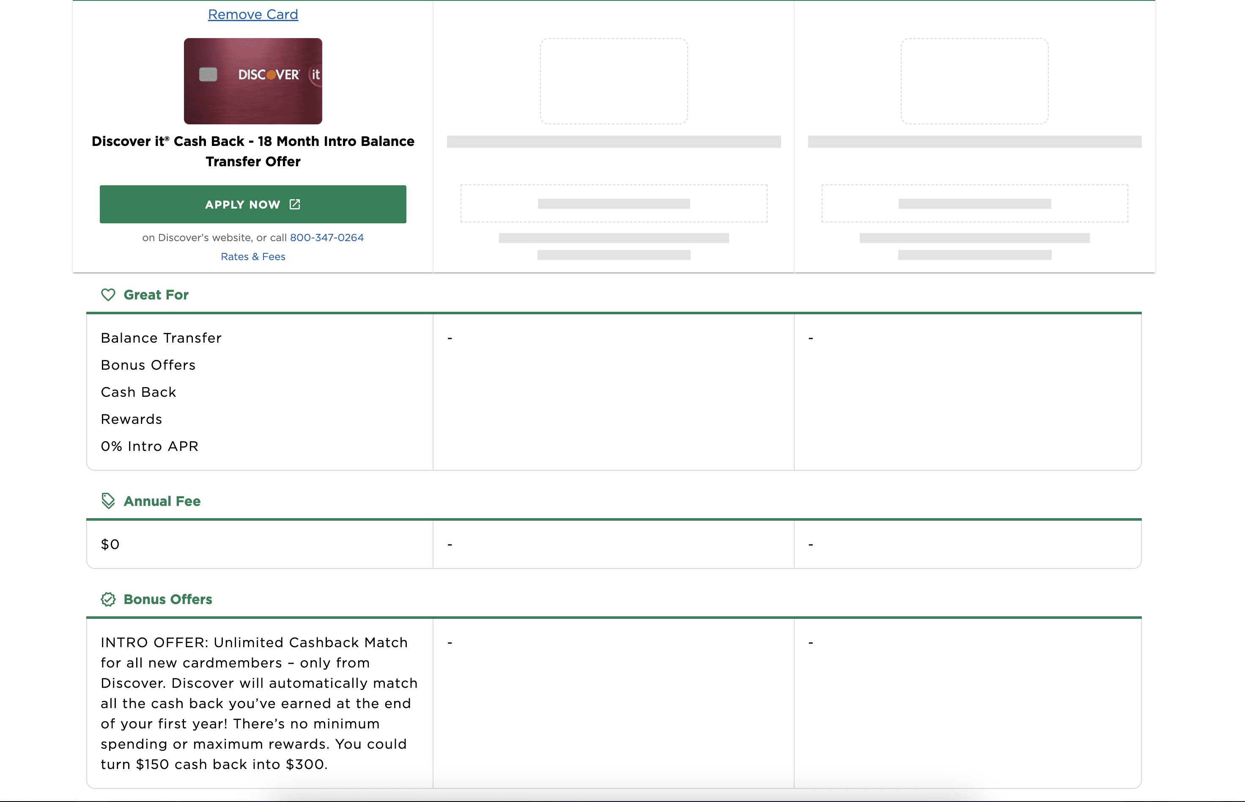1245x802 pixels.
Task: Click the badge check icon beside Bonus Offers
Action: tap(108, 599)
